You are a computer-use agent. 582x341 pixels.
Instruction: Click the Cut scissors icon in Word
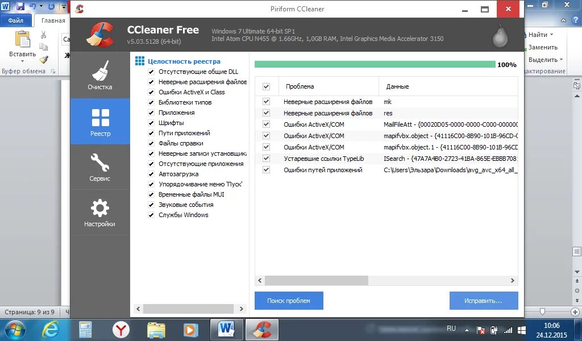[x=43, y=35]
